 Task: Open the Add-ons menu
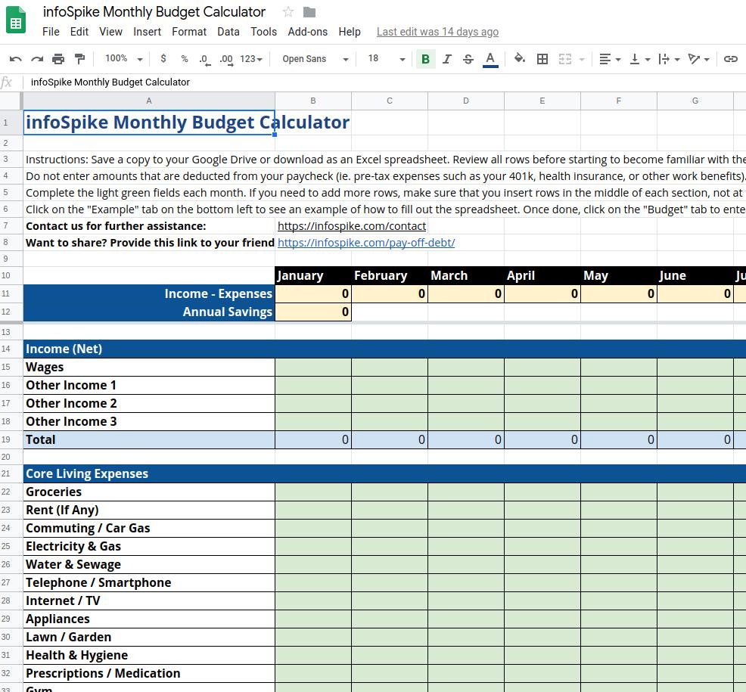(x=307, y=32)
